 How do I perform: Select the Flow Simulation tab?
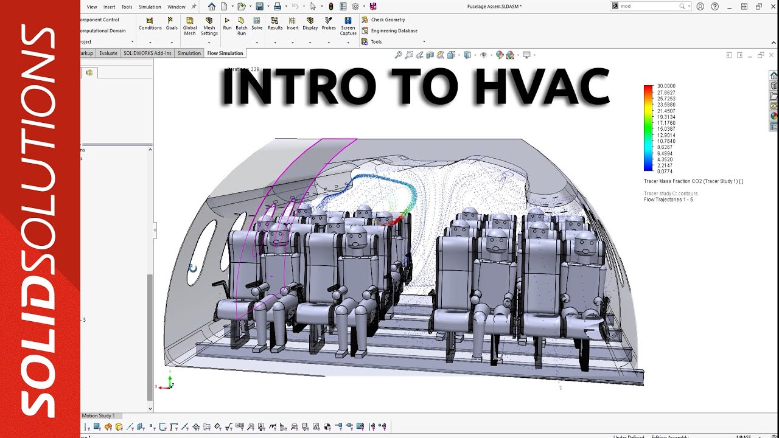point(225,53)
